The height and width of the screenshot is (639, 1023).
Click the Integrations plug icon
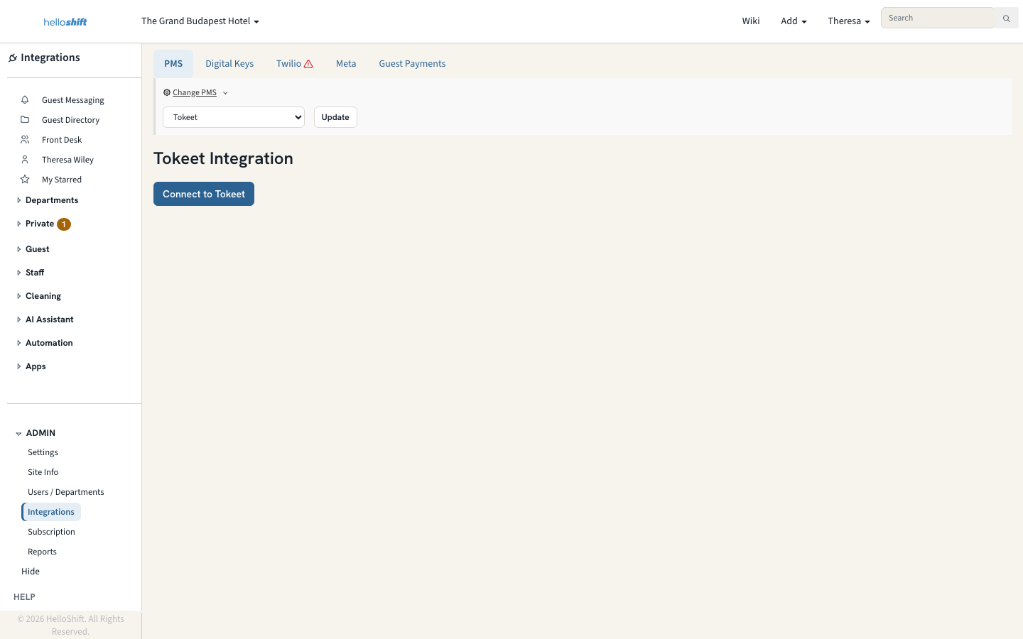pyautogui.click(x=13, y=58)
